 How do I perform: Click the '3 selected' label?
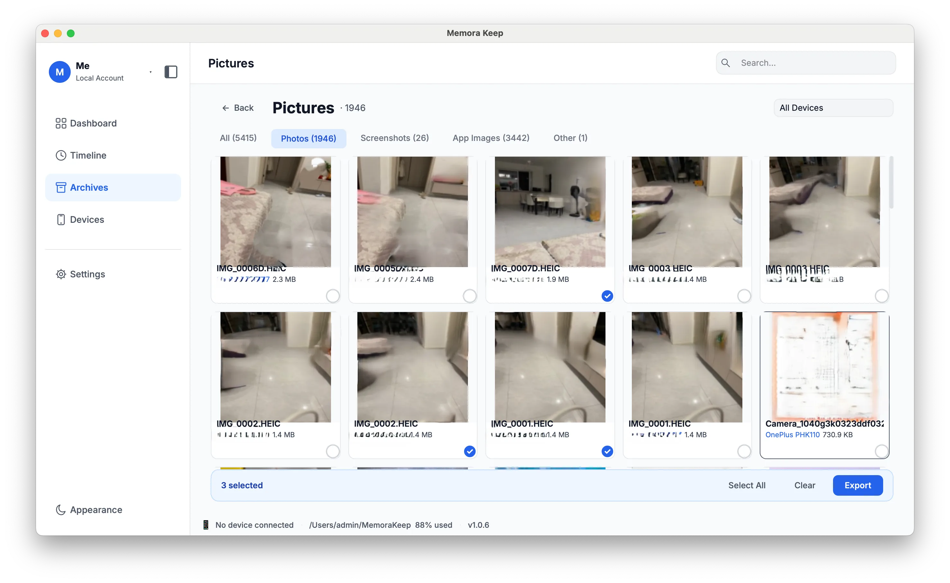tap(242, 485)
